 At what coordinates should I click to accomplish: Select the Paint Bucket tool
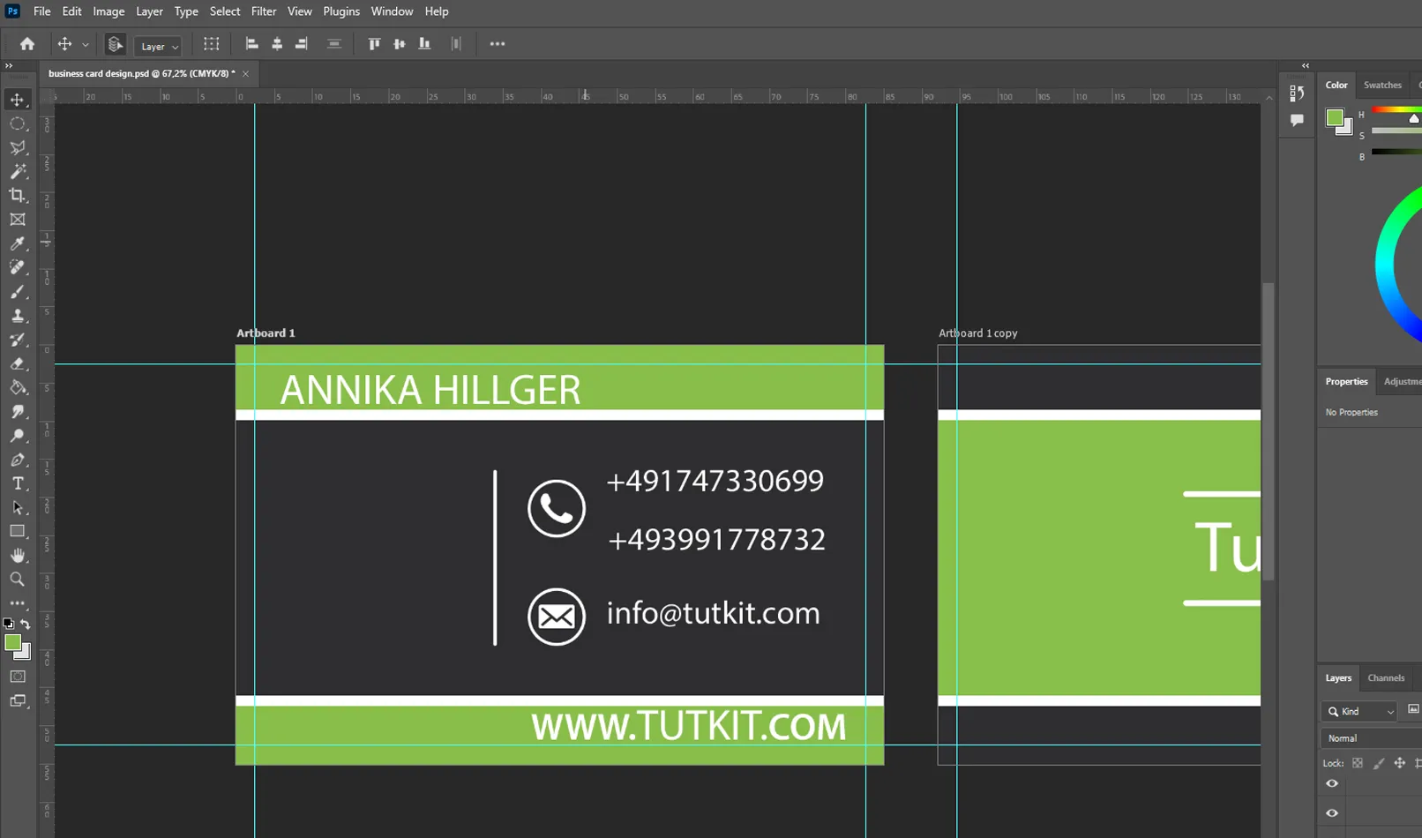[18, 387]
